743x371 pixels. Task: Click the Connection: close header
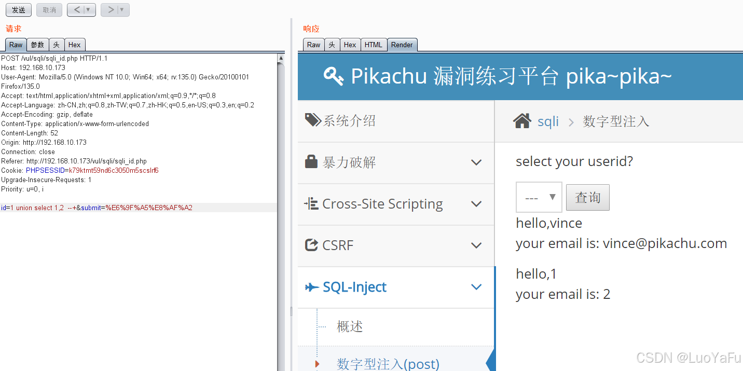28,152
